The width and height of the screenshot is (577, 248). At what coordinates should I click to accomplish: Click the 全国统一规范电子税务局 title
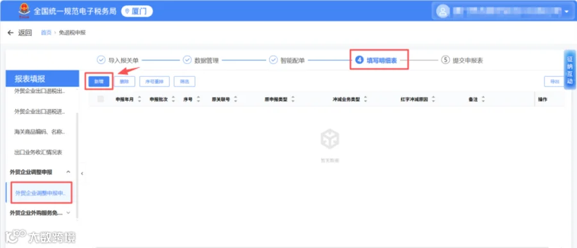point(75,12)
